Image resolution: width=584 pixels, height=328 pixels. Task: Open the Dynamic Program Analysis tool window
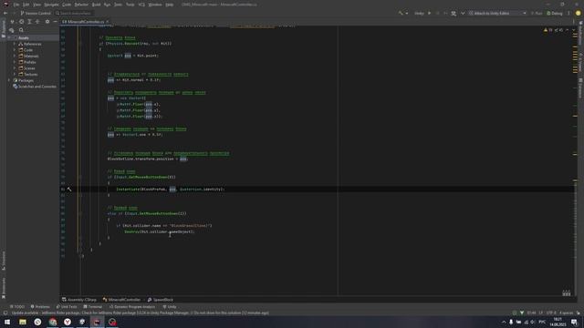coord(132,307)
